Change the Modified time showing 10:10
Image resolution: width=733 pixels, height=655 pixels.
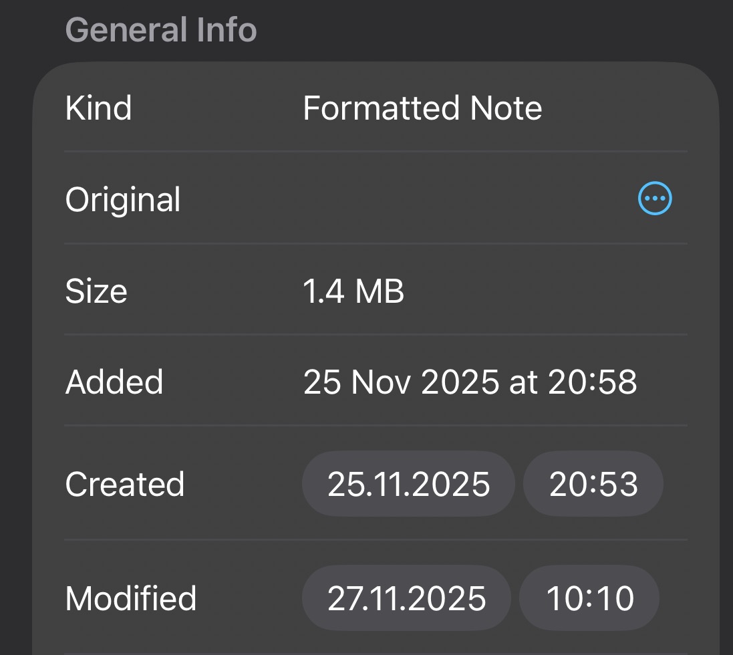[589, 598]
